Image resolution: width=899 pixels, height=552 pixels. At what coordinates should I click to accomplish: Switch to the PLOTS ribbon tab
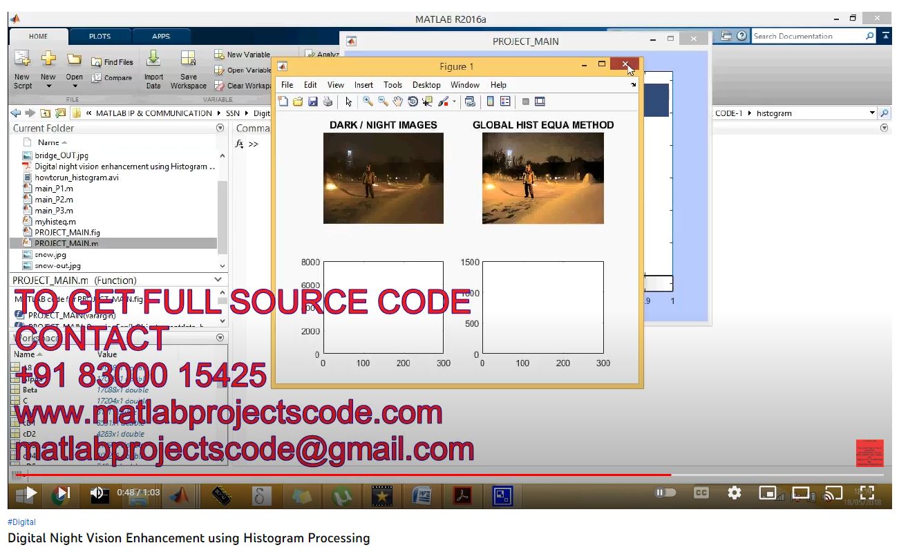(x=100, y=37)
